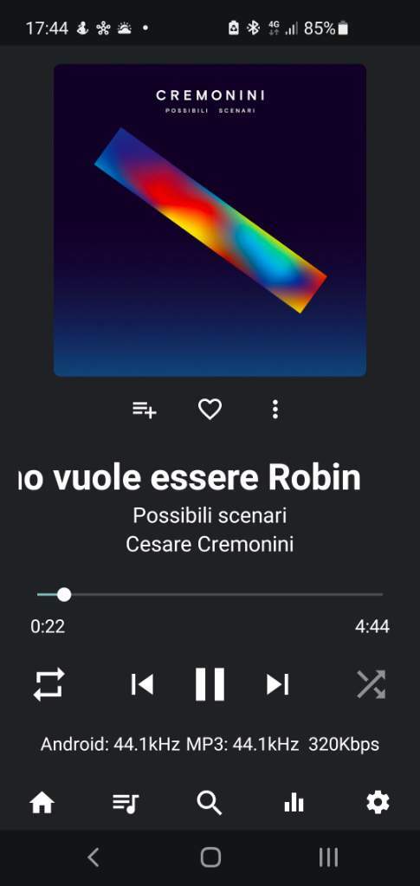Open the three-dot song options menu

275,409
